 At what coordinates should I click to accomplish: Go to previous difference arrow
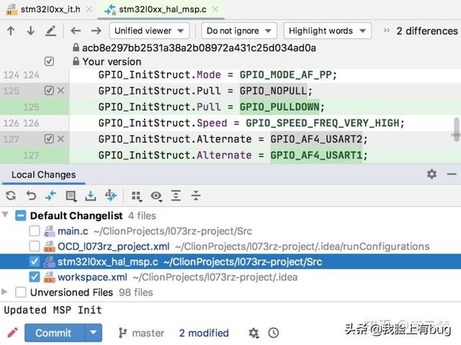tap(11, 30)
